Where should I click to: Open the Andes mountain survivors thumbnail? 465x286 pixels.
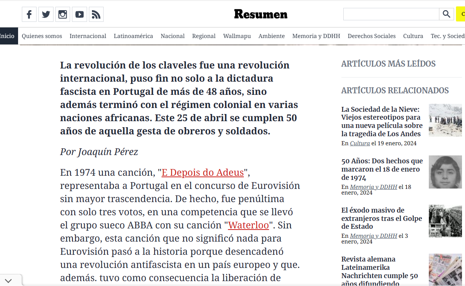(x=445, y=120)
